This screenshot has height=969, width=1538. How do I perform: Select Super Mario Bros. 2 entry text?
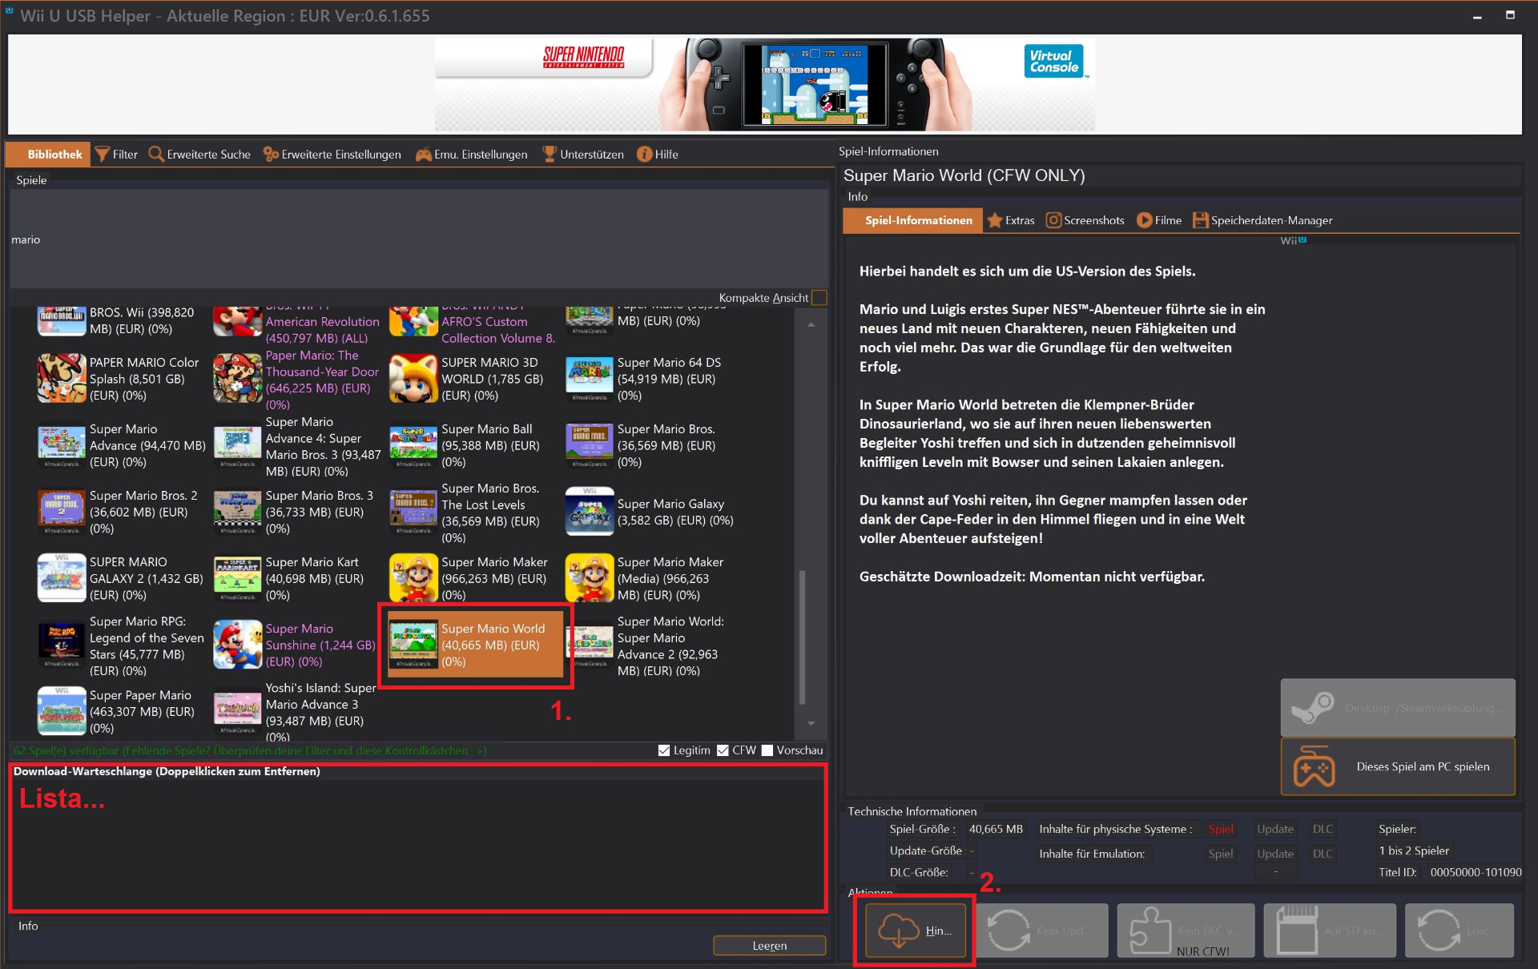point(143,512)
